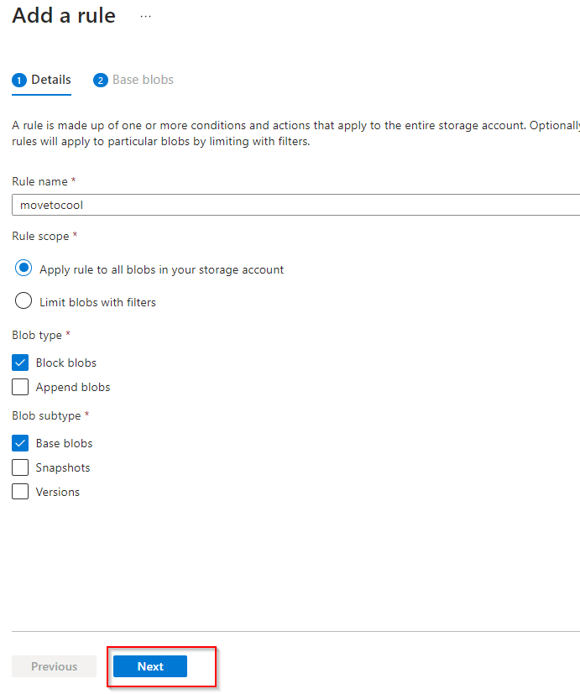
Task: Click the Add a rule heading
Action: (x=64, y=16)
